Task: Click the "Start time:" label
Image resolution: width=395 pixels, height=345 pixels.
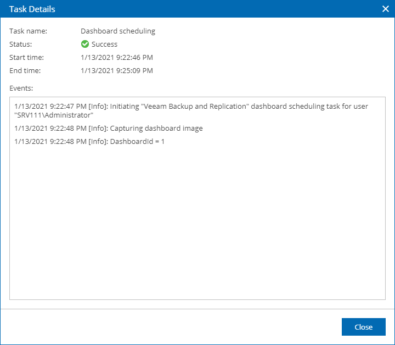Action: (26, 57)
